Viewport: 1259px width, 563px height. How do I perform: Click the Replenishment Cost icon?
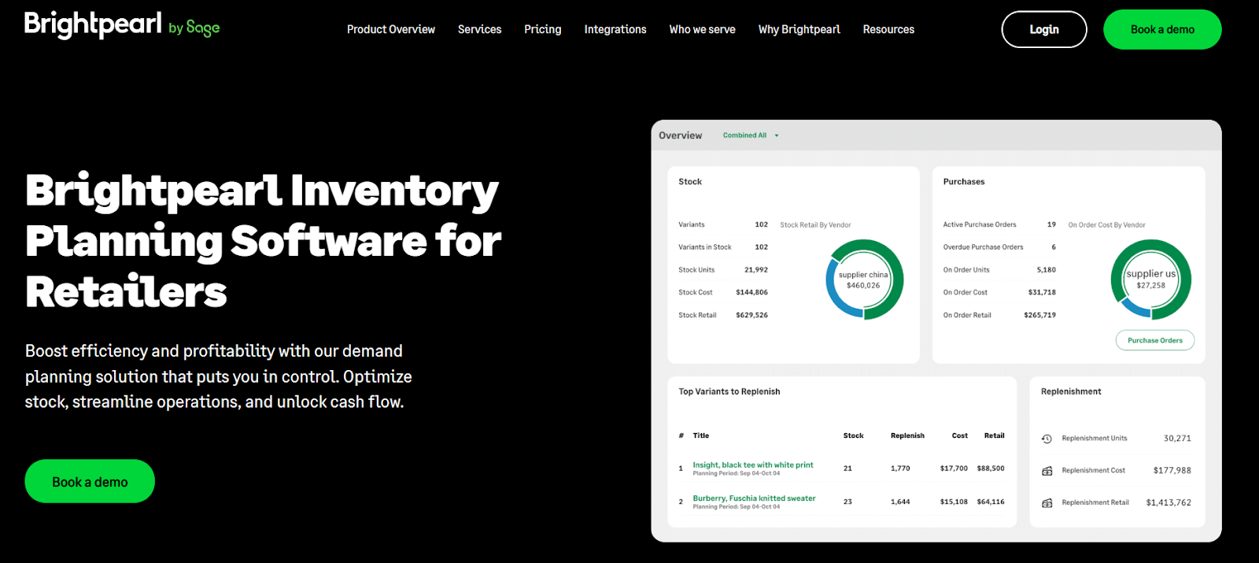pos(1047,471)
